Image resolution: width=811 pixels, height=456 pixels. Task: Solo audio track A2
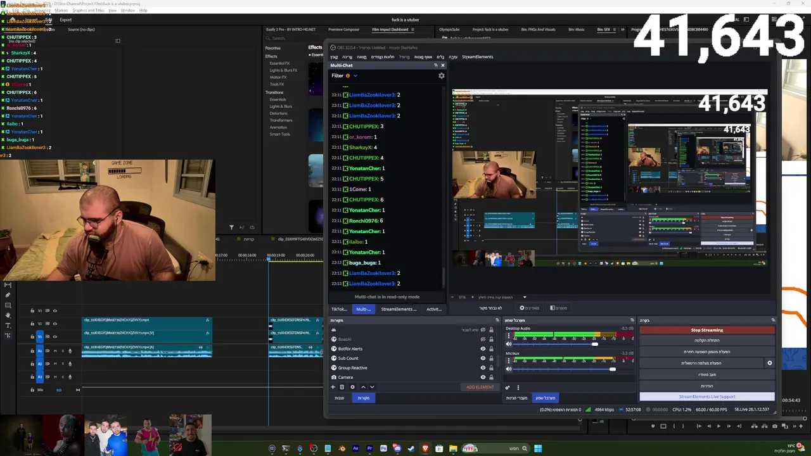click(63, 364)
